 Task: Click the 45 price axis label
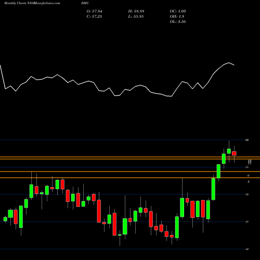click(x=247, y=222)
